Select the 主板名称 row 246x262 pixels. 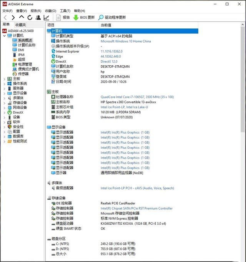pyautogui.click(x=122, y=102)
